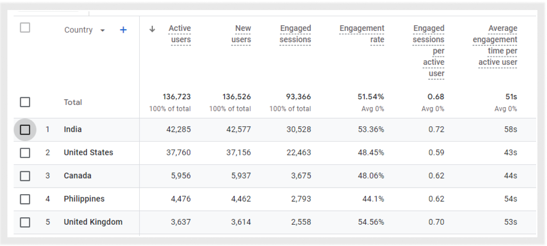Screen dimensions: 547x246
Task: Sort table by Engagement rate header
Action: coord(362,34)
